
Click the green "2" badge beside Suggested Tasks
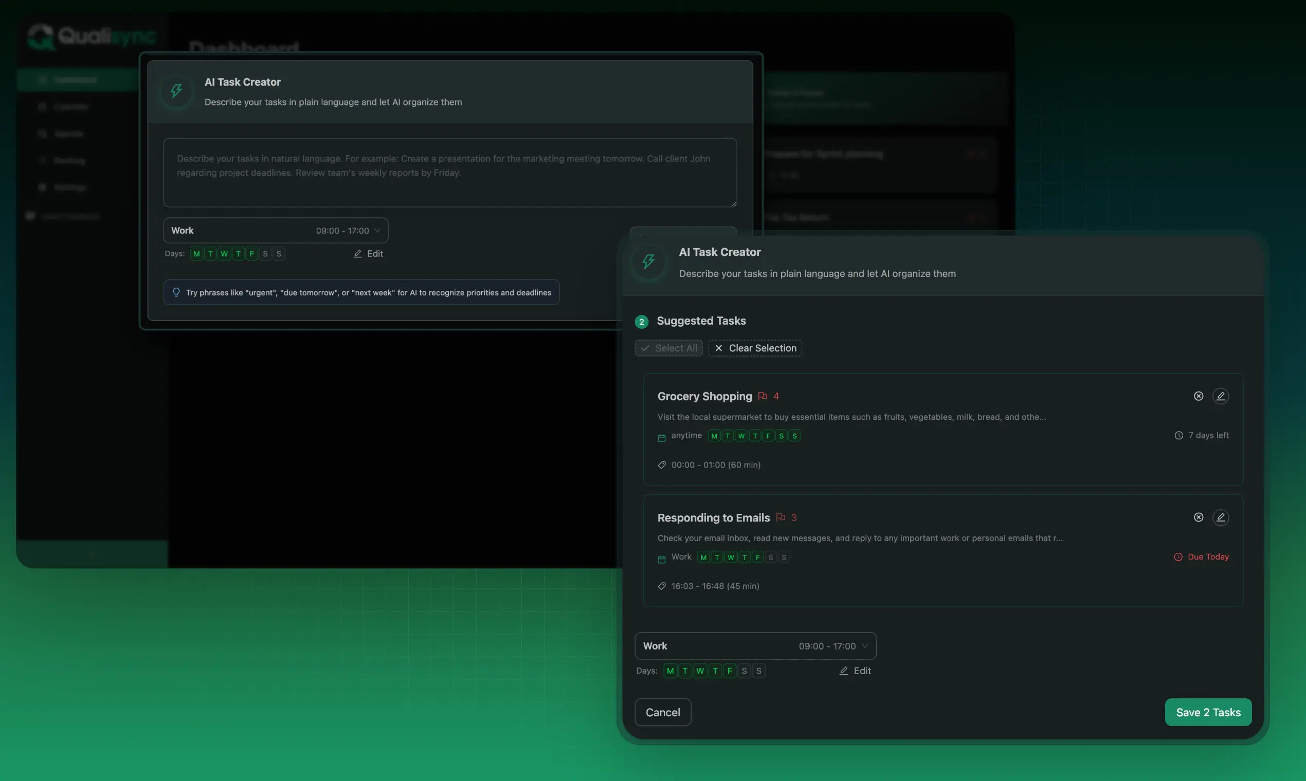[x=641, y=322]
